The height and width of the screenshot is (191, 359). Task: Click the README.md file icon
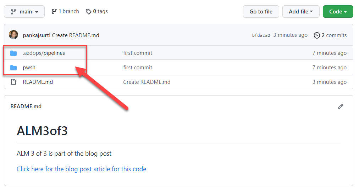(13, 82)
